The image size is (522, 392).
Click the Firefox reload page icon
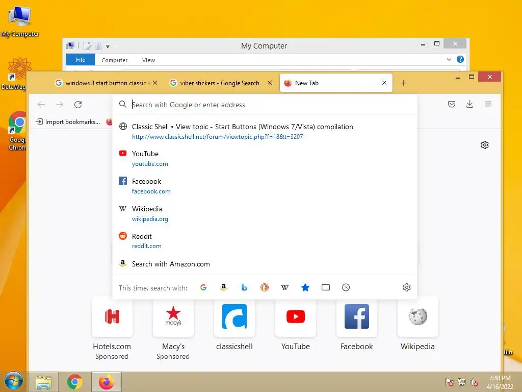(x=78, y=105)
